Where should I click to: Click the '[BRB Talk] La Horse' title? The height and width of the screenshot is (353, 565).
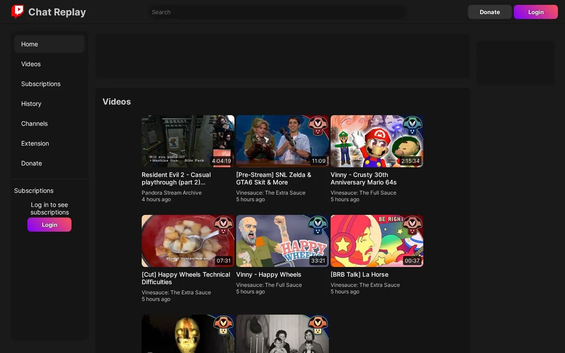(x=359, y=274)
